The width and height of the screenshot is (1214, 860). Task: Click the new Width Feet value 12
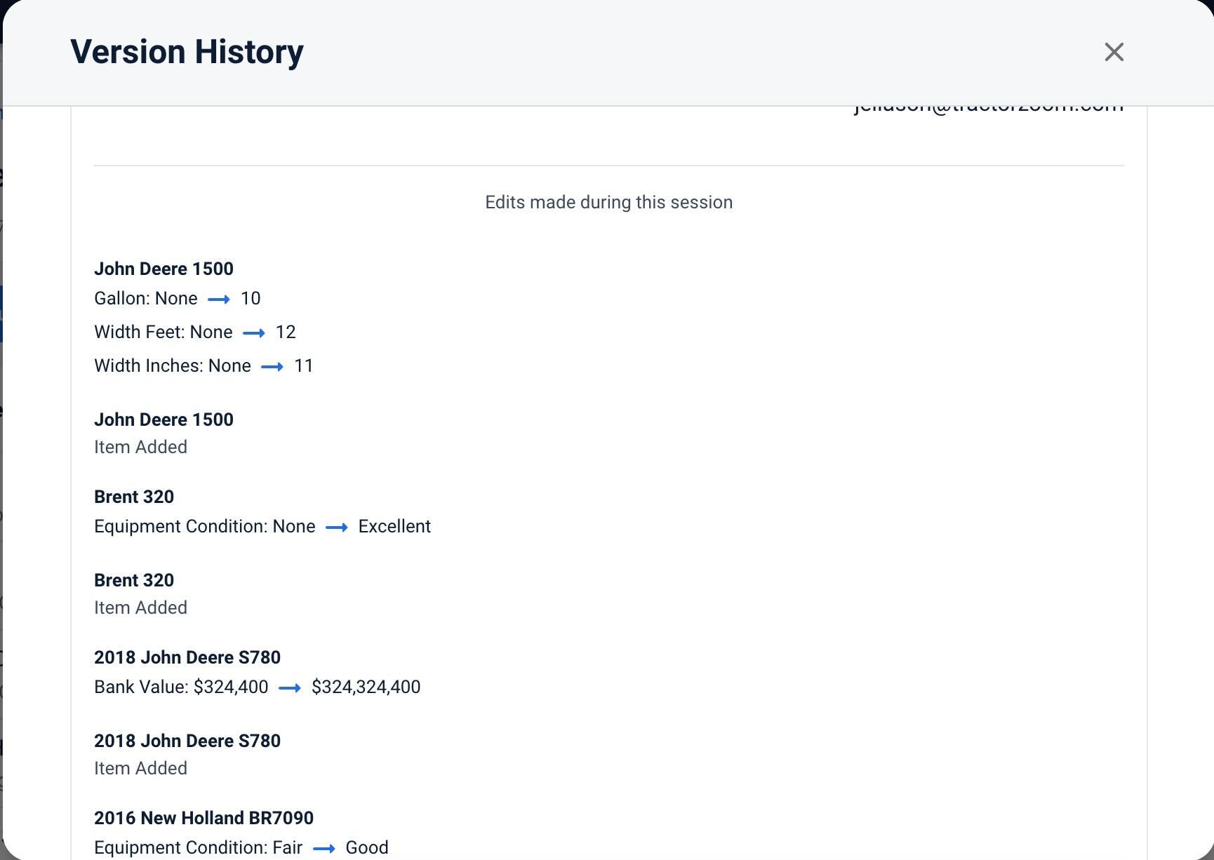pos(286,332)
